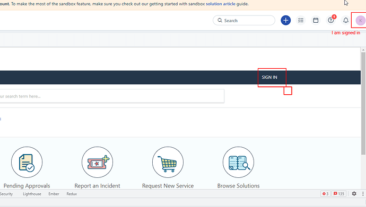The width and height of the screenshot is (366, 207).
Task: Switch to the Ember DevTools tab
Action: [54, 194]
